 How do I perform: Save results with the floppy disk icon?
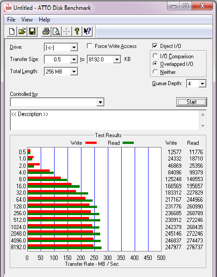(x=32, y=31)
